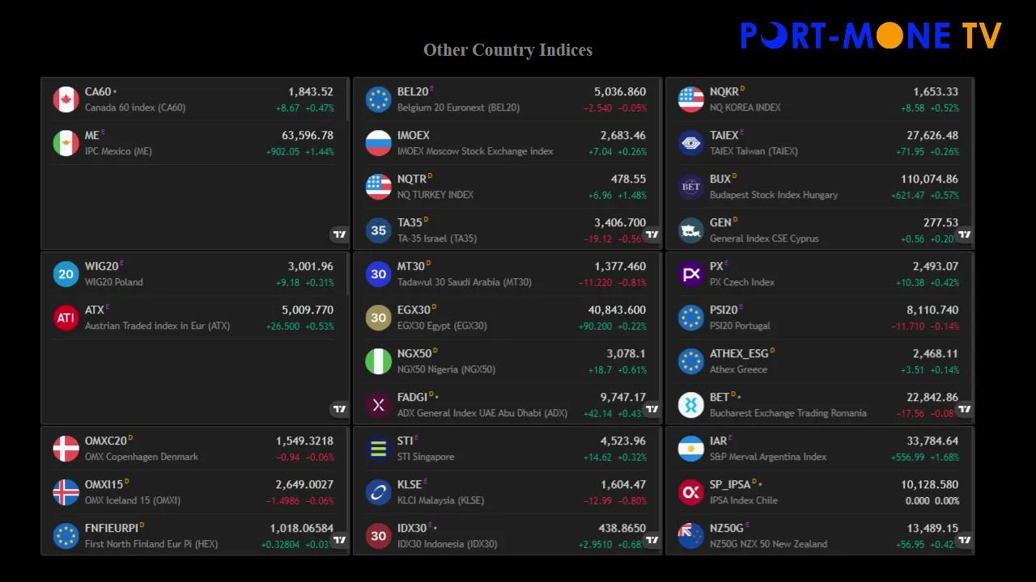Image resolution: width=1036 pixels, height=582 pixels.
Task: Click the KLSE Malaysia index icon
Action: click(x=378, y=492)
